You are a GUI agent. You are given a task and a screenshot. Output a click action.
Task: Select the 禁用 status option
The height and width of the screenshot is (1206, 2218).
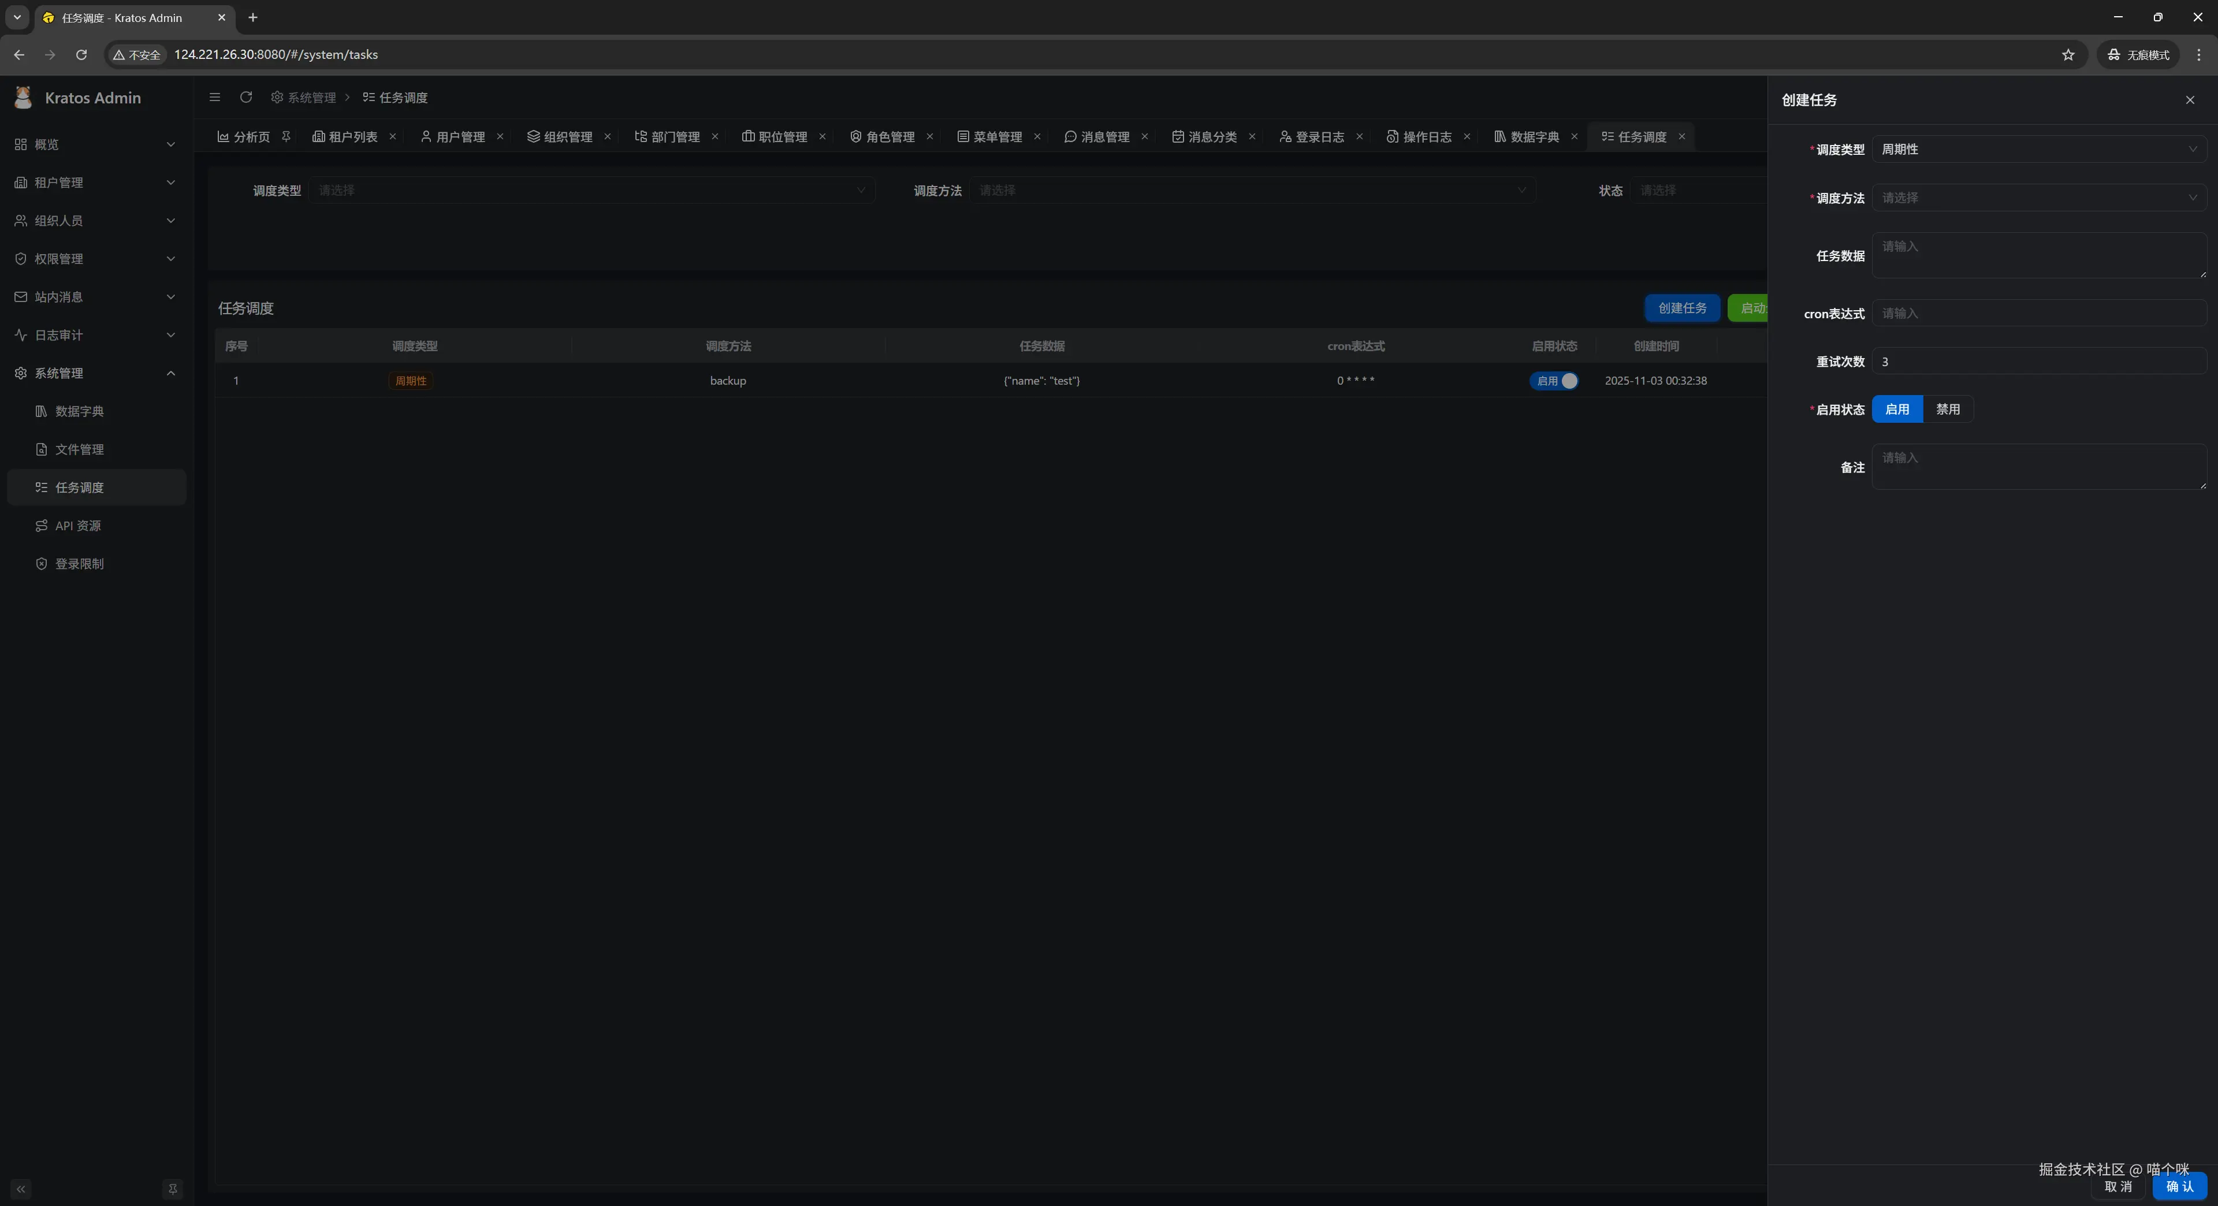(x=1948, y=409)
